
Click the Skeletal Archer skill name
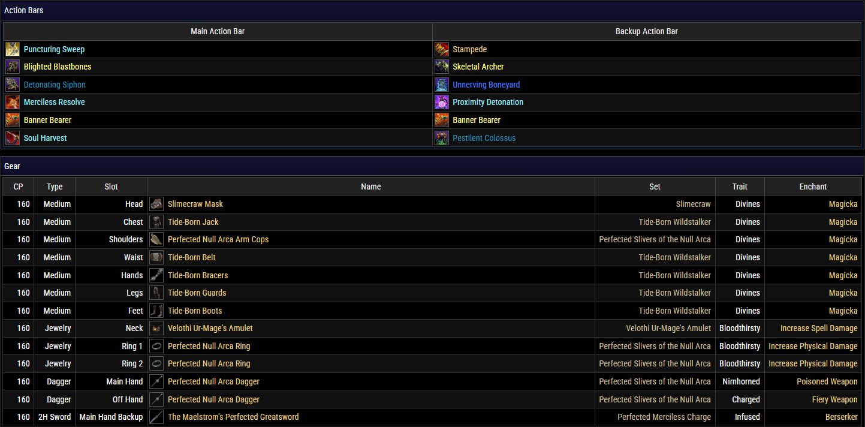pos(478,67)
